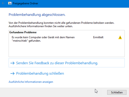Click the empty area of the Gefundene Probleme list
This screenshot has height=97, width=129.
tap(67, 50)
